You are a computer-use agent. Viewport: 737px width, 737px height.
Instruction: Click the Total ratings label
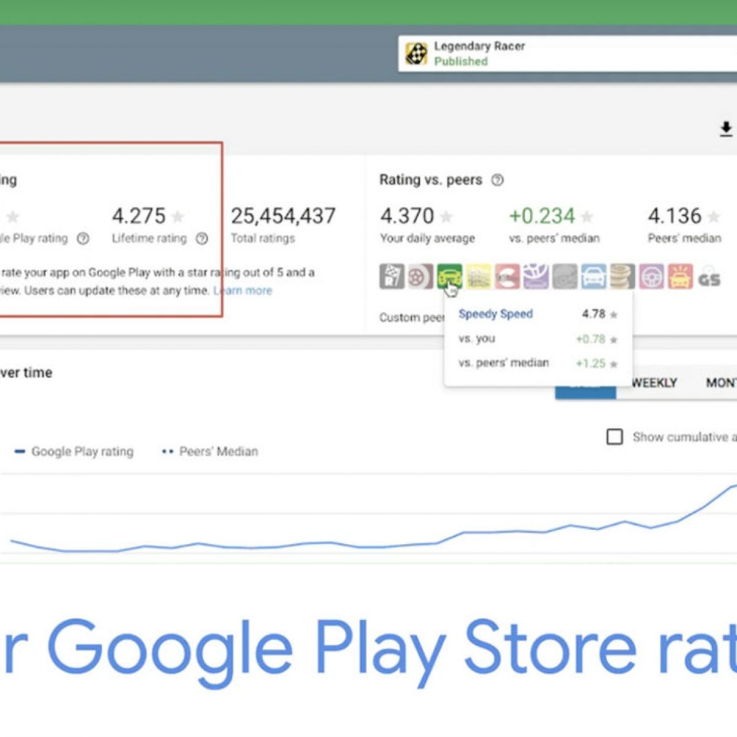263,238
